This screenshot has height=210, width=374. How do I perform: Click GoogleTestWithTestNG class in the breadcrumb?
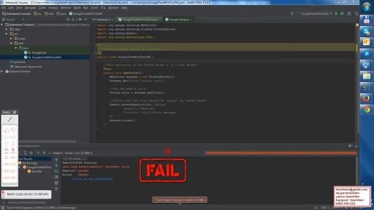[86, 14]
